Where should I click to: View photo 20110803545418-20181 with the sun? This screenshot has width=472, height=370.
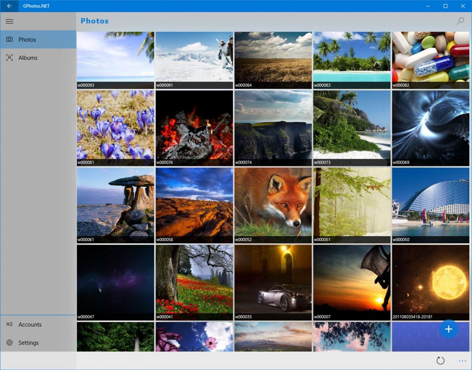click(430, 281)
